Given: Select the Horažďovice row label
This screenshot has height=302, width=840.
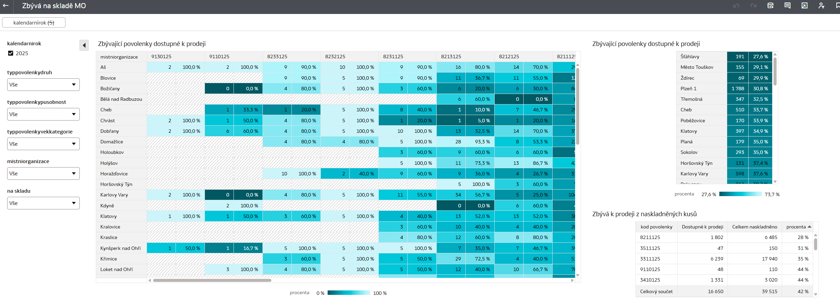Looking at the screenshot, I should coord(121,174).
